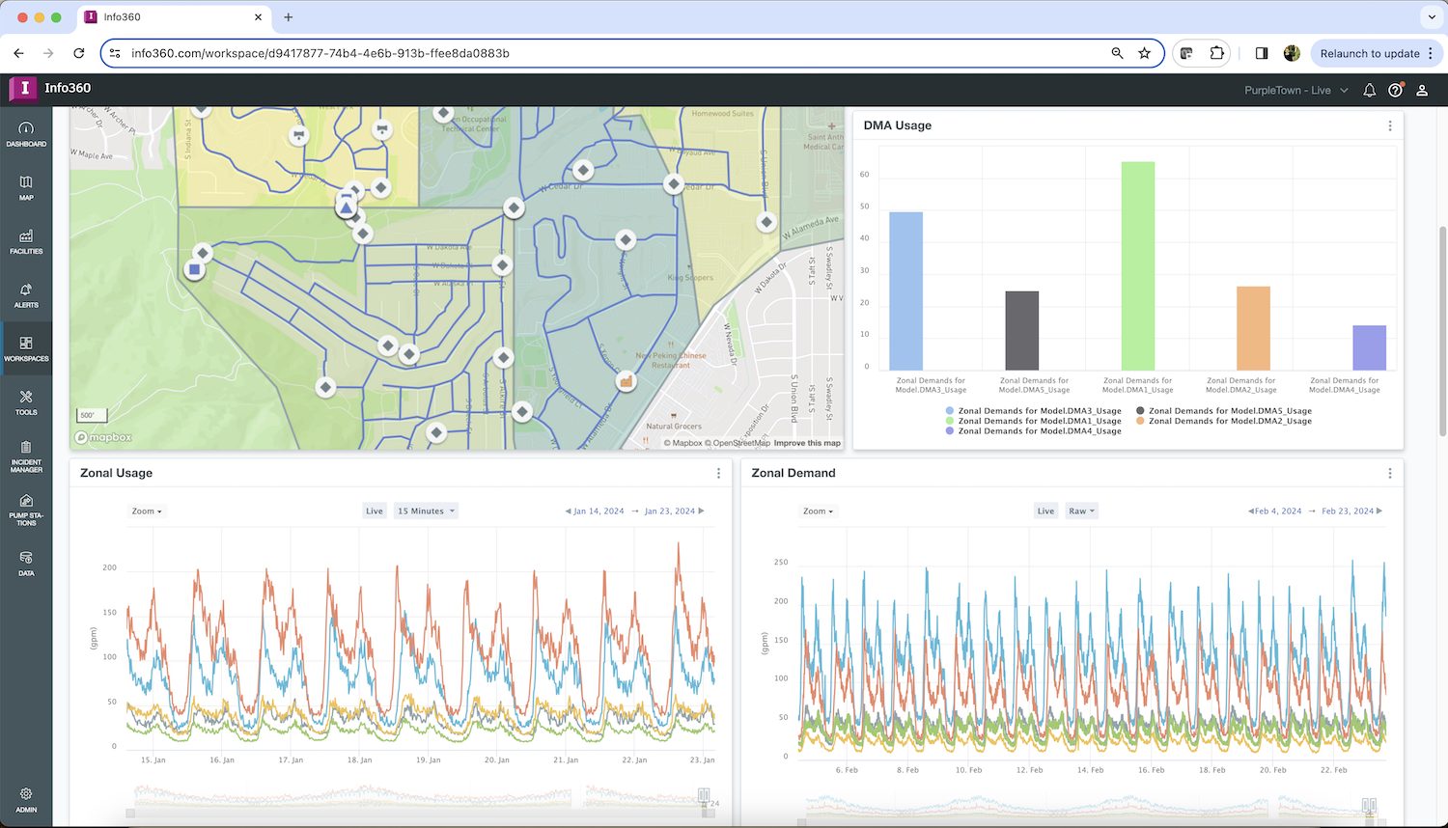Enable Live mode on the Zonal Usage chart

[x=375, y=511]
